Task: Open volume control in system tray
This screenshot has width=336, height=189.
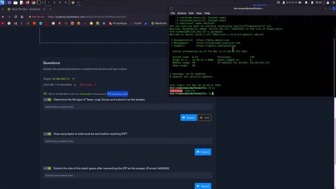Action: 300,3
